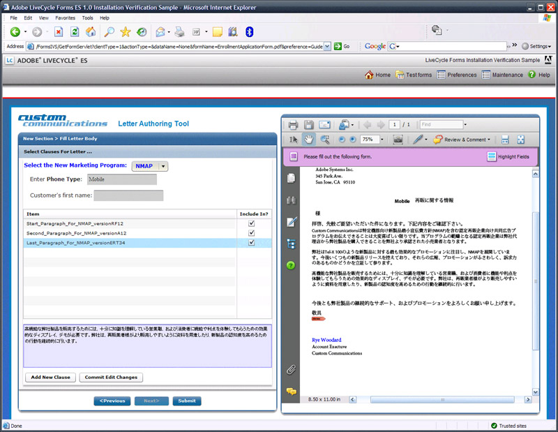The image size is (558, 432).
Task: Click the Customer's first name field
Action: click(x=128, y=195)
